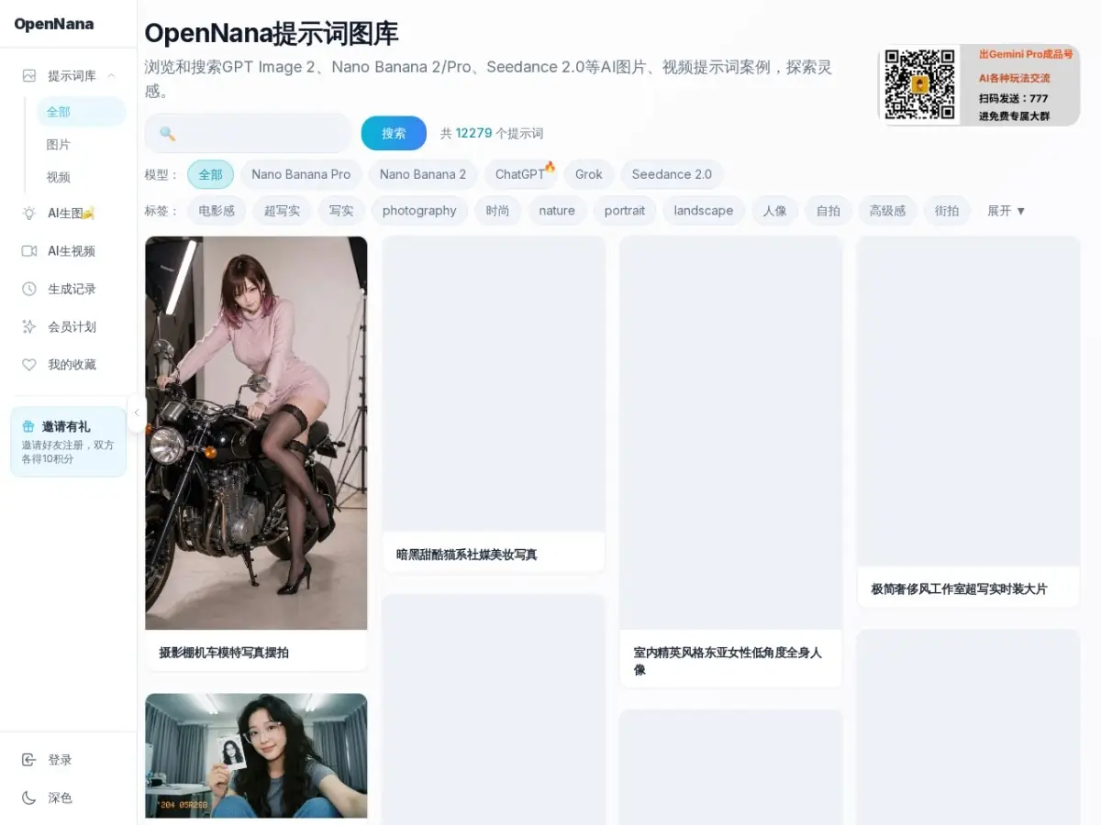Image resolution: width=1101 pixels, height=825 pixels.
Task: Collapse the 提示词库 menu chevron
Action: point(111,76)
